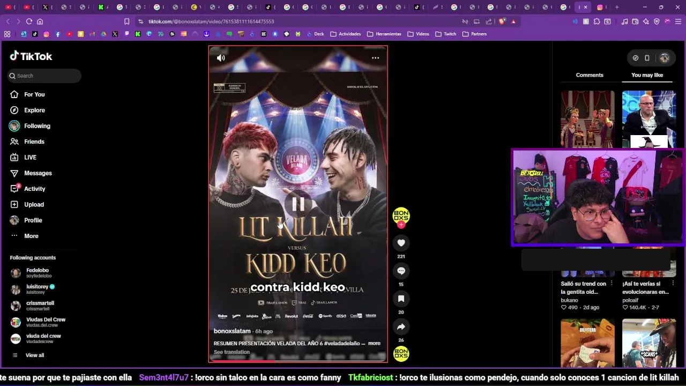Screen dimensions: 686x386
Task: Open the Partners bookmarks folder
Action: pos(475,34)
